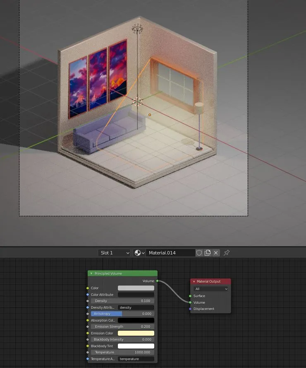The width and height of the screenshot is (306, 368).
Task: Select the small orange origin dot
Action: [x=150, y=115]
